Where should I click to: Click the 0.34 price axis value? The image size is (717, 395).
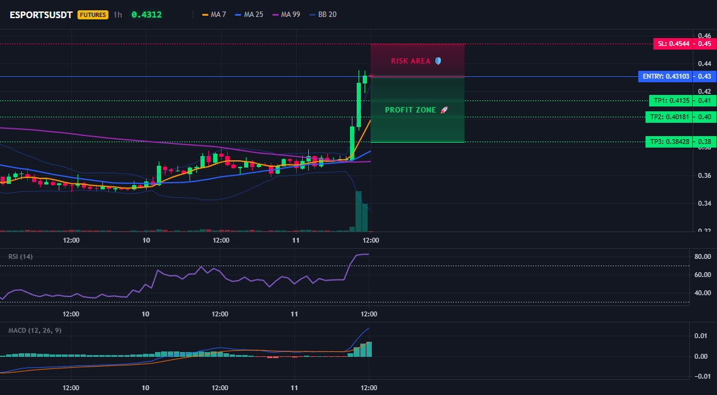tap(704, 203)
